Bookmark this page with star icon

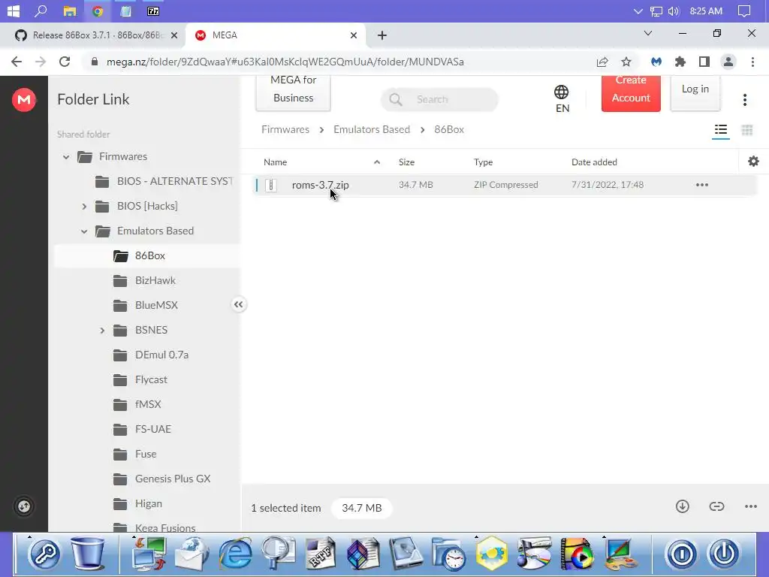tap(626, 62)
